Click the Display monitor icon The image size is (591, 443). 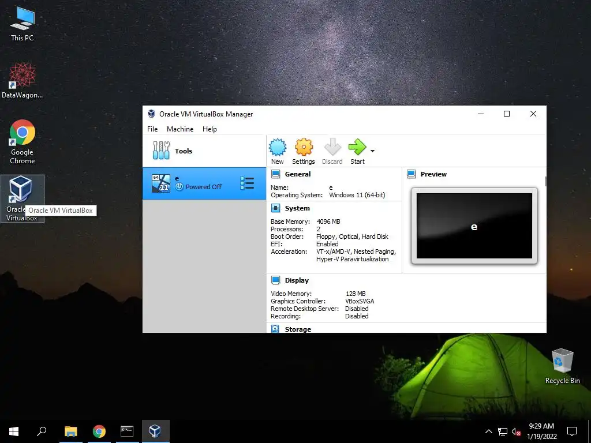275,280
